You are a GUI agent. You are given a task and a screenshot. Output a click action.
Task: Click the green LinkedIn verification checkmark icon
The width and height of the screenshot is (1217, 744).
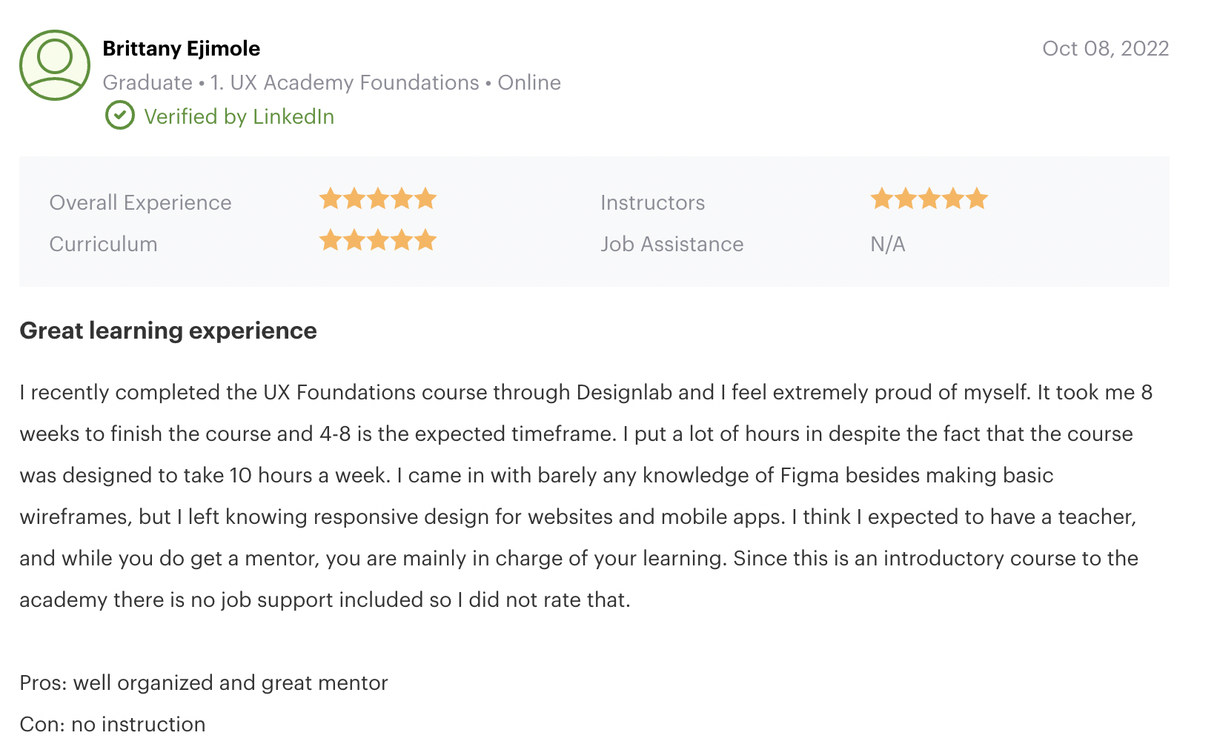click(x=119, y=116)
